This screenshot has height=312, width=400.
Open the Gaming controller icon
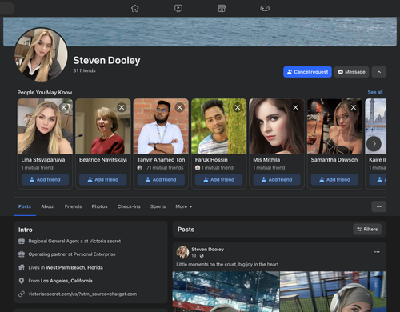coord(265,8)
